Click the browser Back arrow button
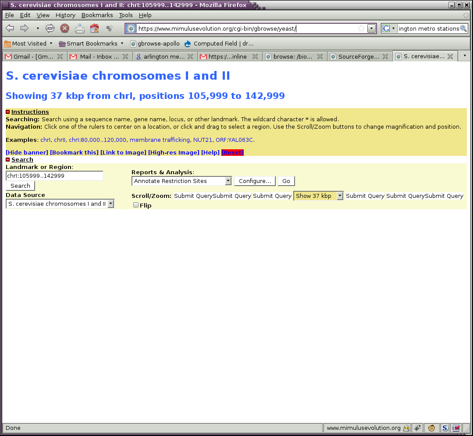Viewport: 473px width, 436px height. (x=10, y=28)
